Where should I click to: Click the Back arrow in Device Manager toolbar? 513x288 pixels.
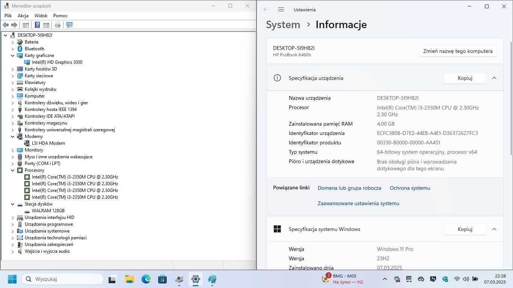(x=6, y=25)
